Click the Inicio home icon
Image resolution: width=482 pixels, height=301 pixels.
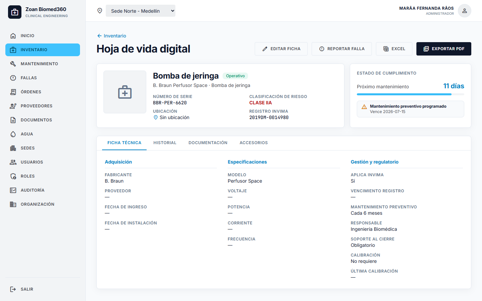pos(13,36)
